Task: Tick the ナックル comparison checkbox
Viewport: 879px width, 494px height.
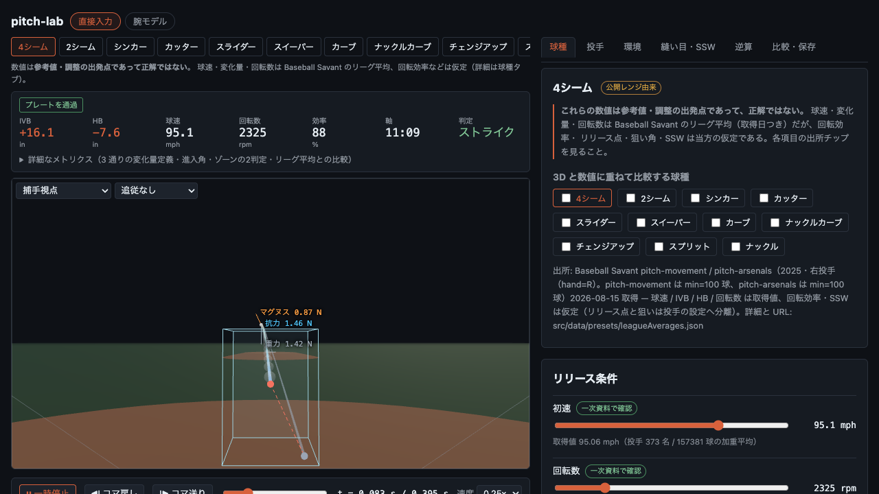Action: point(735,246)
